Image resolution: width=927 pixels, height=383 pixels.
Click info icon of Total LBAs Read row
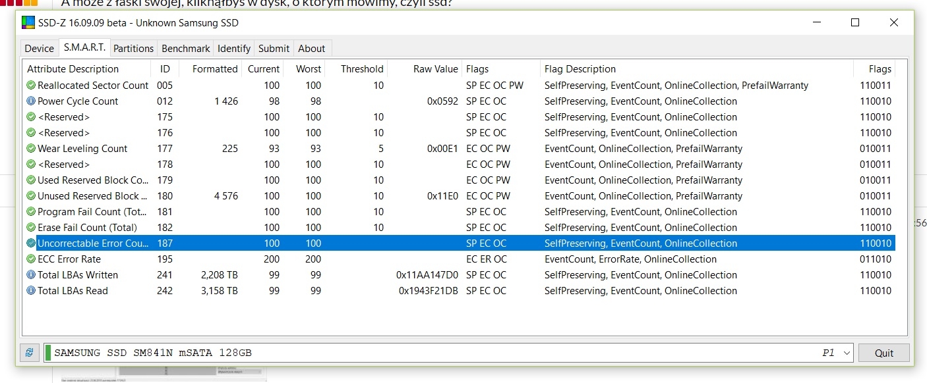pos(31,291)
